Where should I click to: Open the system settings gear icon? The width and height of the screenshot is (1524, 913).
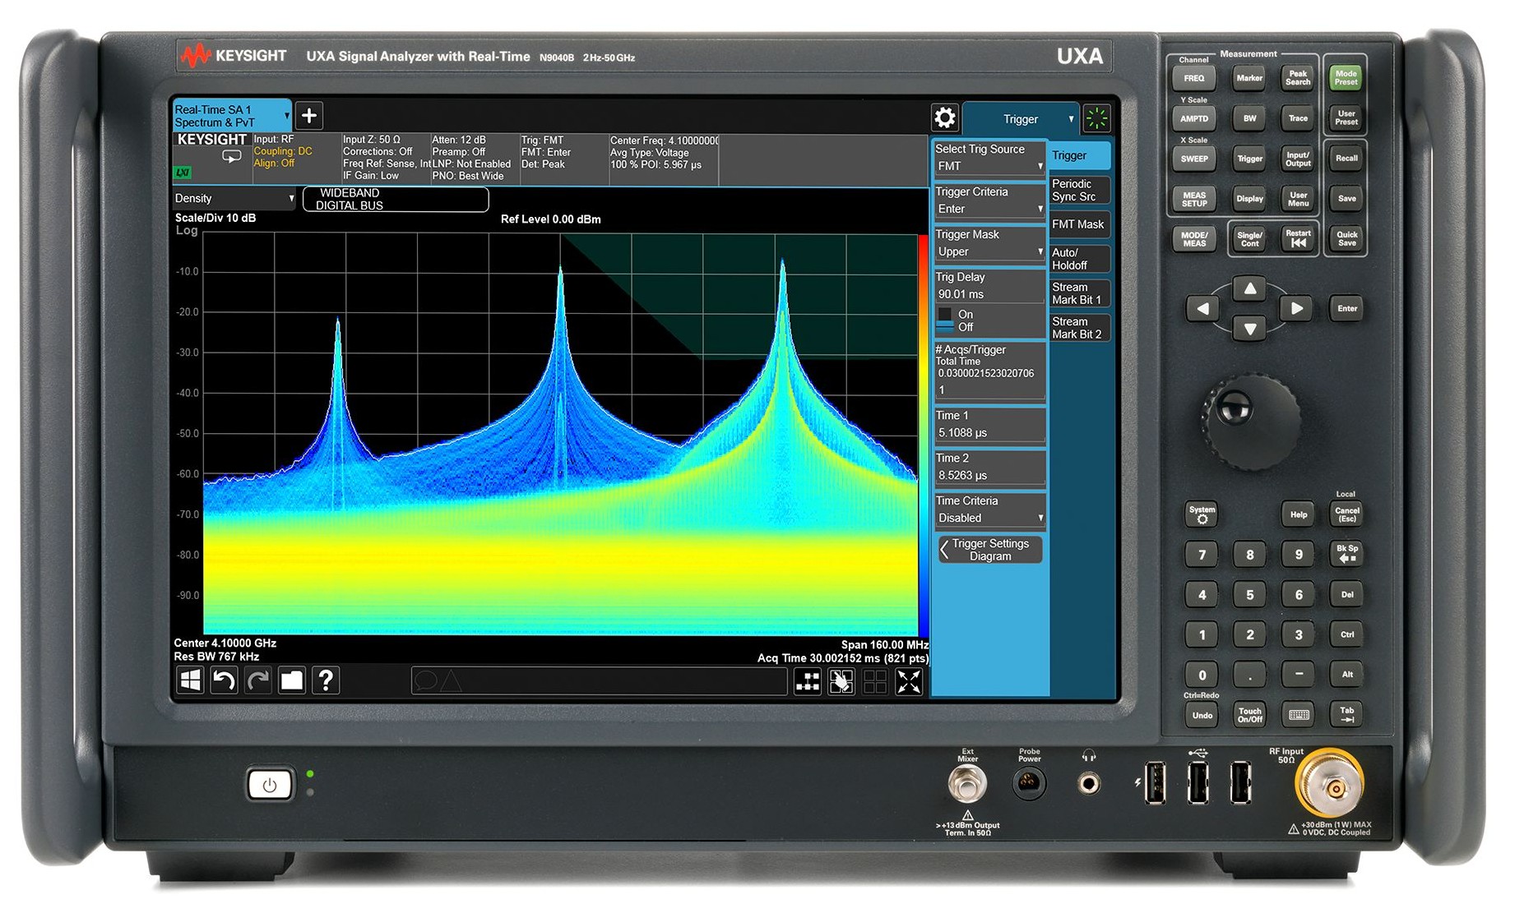click(x=944, y=118)
